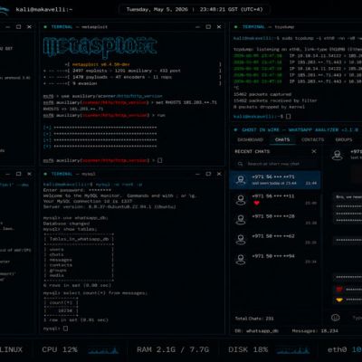362x362 pixels.
Task: Switch to the CONTACTS tab
Action: (x=312, y=139)
